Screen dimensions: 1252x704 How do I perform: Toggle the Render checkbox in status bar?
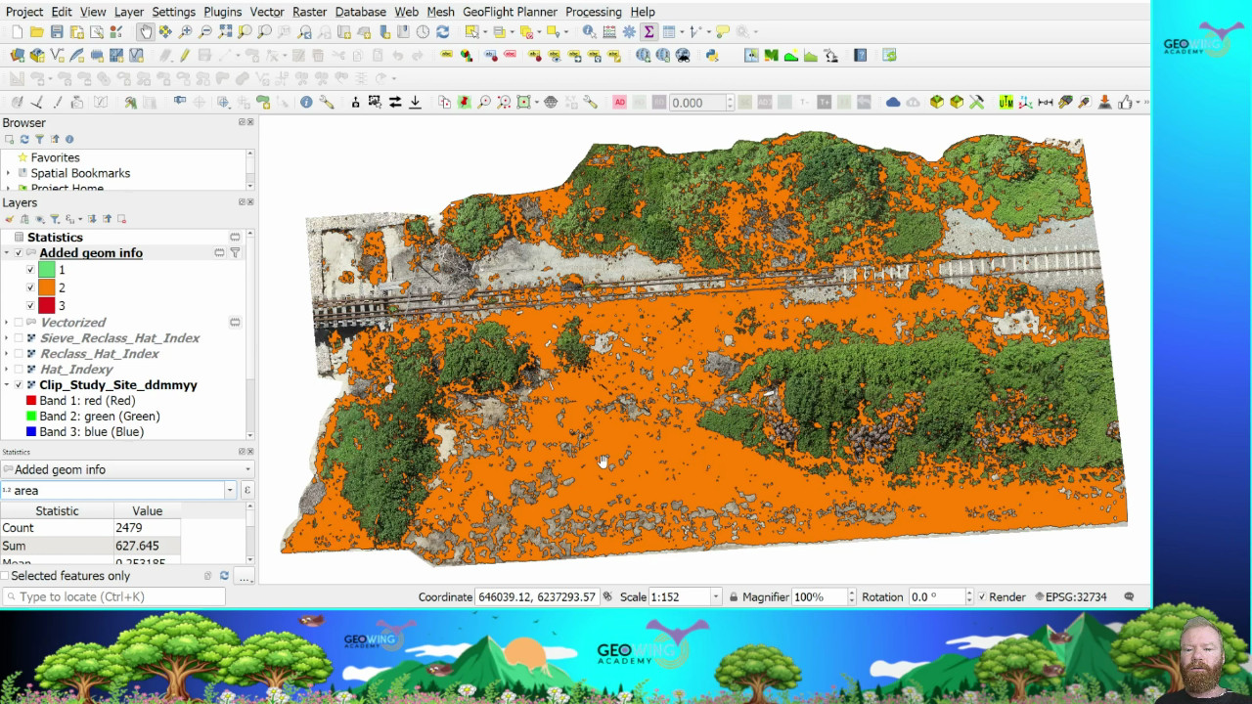[x=982, y=597]
